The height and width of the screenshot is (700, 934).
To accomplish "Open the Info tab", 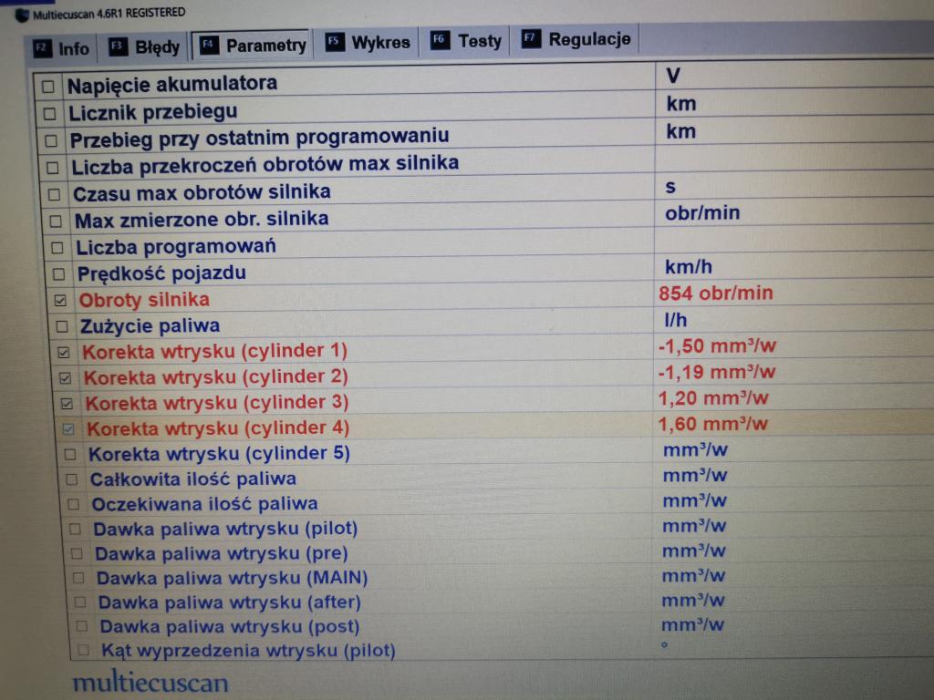I will 61,48.
